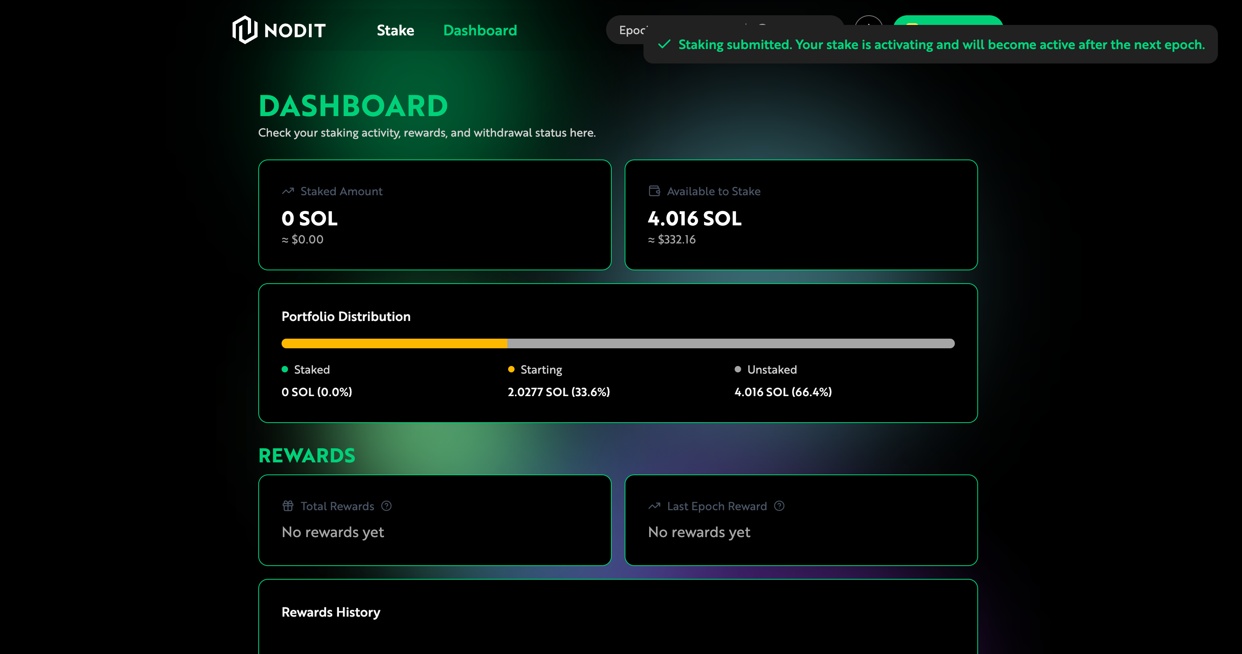The height and width of the screenshot is (654, 1242).
Task: Click the '2.0277 SOL (33.6%)' value
Action: tap(559, 392)
